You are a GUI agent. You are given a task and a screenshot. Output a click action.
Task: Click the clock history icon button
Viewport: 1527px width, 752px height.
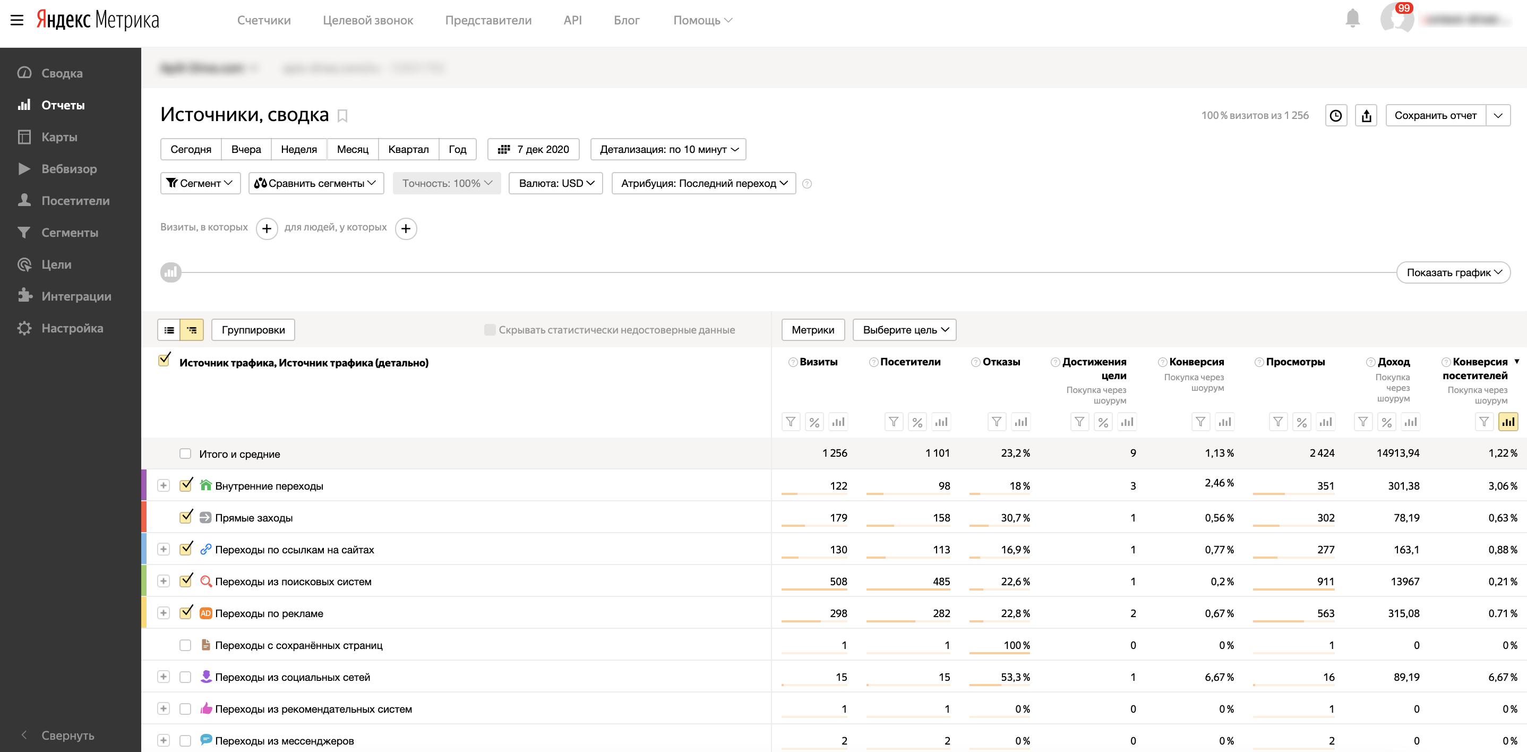pos(1335,116)
